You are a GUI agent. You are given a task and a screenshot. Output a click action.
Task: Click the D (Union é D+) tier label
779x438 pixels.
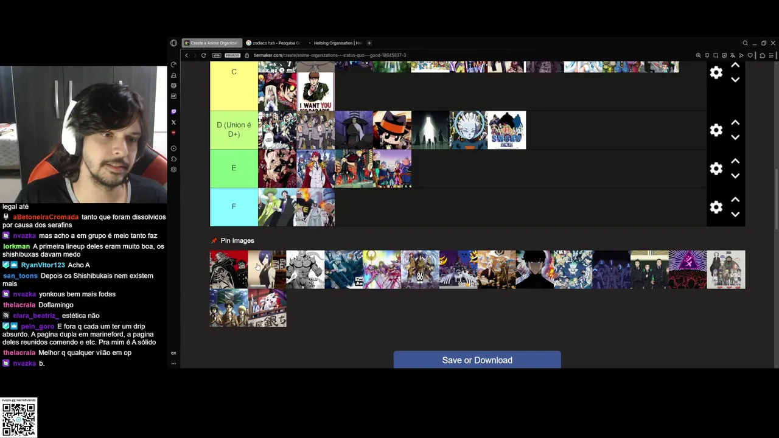pos(234,130)
